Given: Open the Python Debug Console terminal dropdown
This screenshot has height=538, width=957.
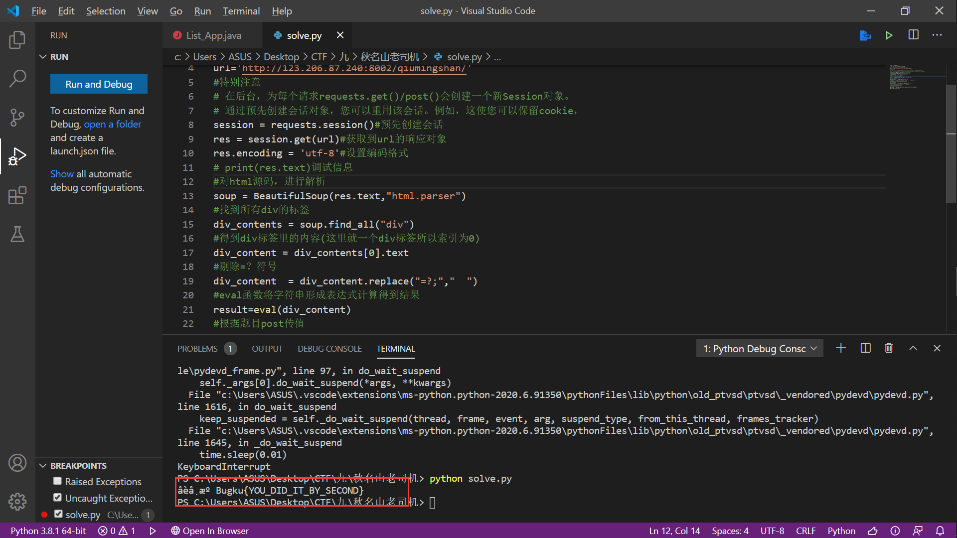Looking at the screenshot, I should click(759, 349).
